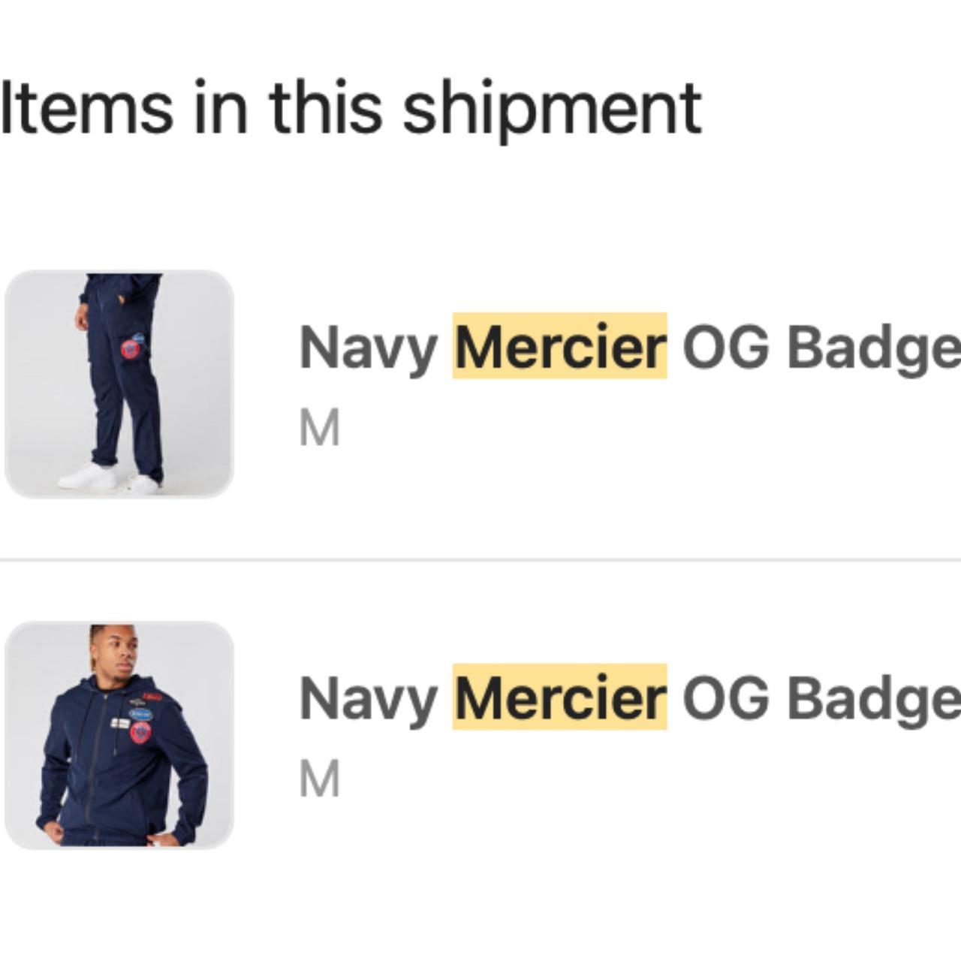The image size is (961, 961).
Task: Click OG Badge text in second product title
Action: click(x=818, y=699)
